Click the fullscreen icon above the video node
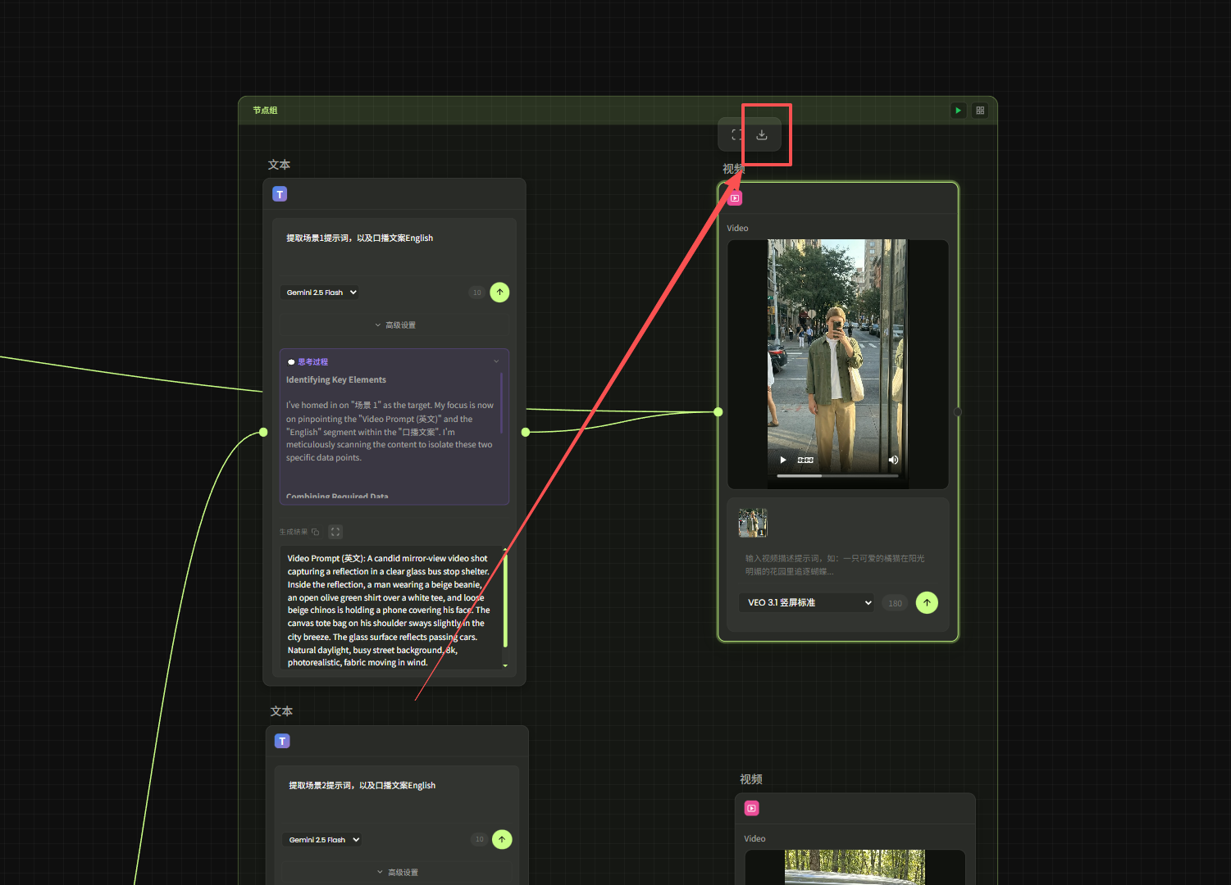The image size is (1231, 885). click(x=736, y=135)
